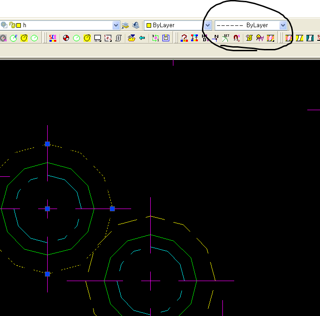320x316 pixels.
Task: Click the E-P icon with flyout corner triangle
Action: pyautogui.click(x=271, y=38)
